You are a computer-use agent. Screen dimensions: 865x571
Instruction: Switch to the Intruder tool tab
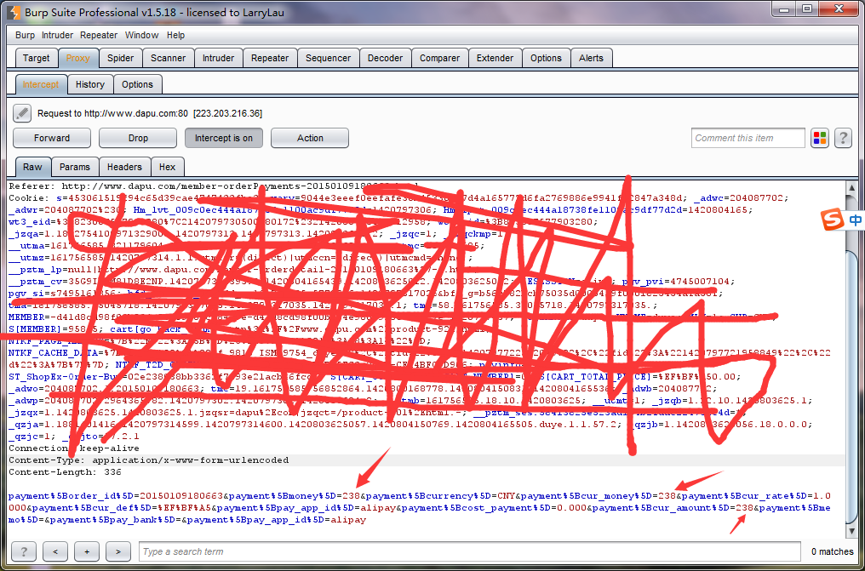tap(218, 58)
